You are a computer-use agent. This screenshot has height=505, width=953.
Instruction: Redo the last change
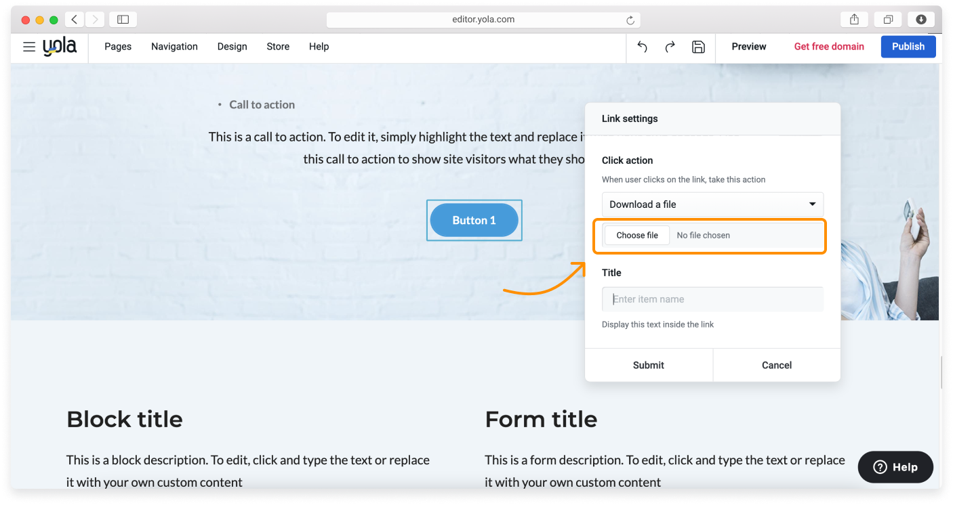tap(670, 47)
